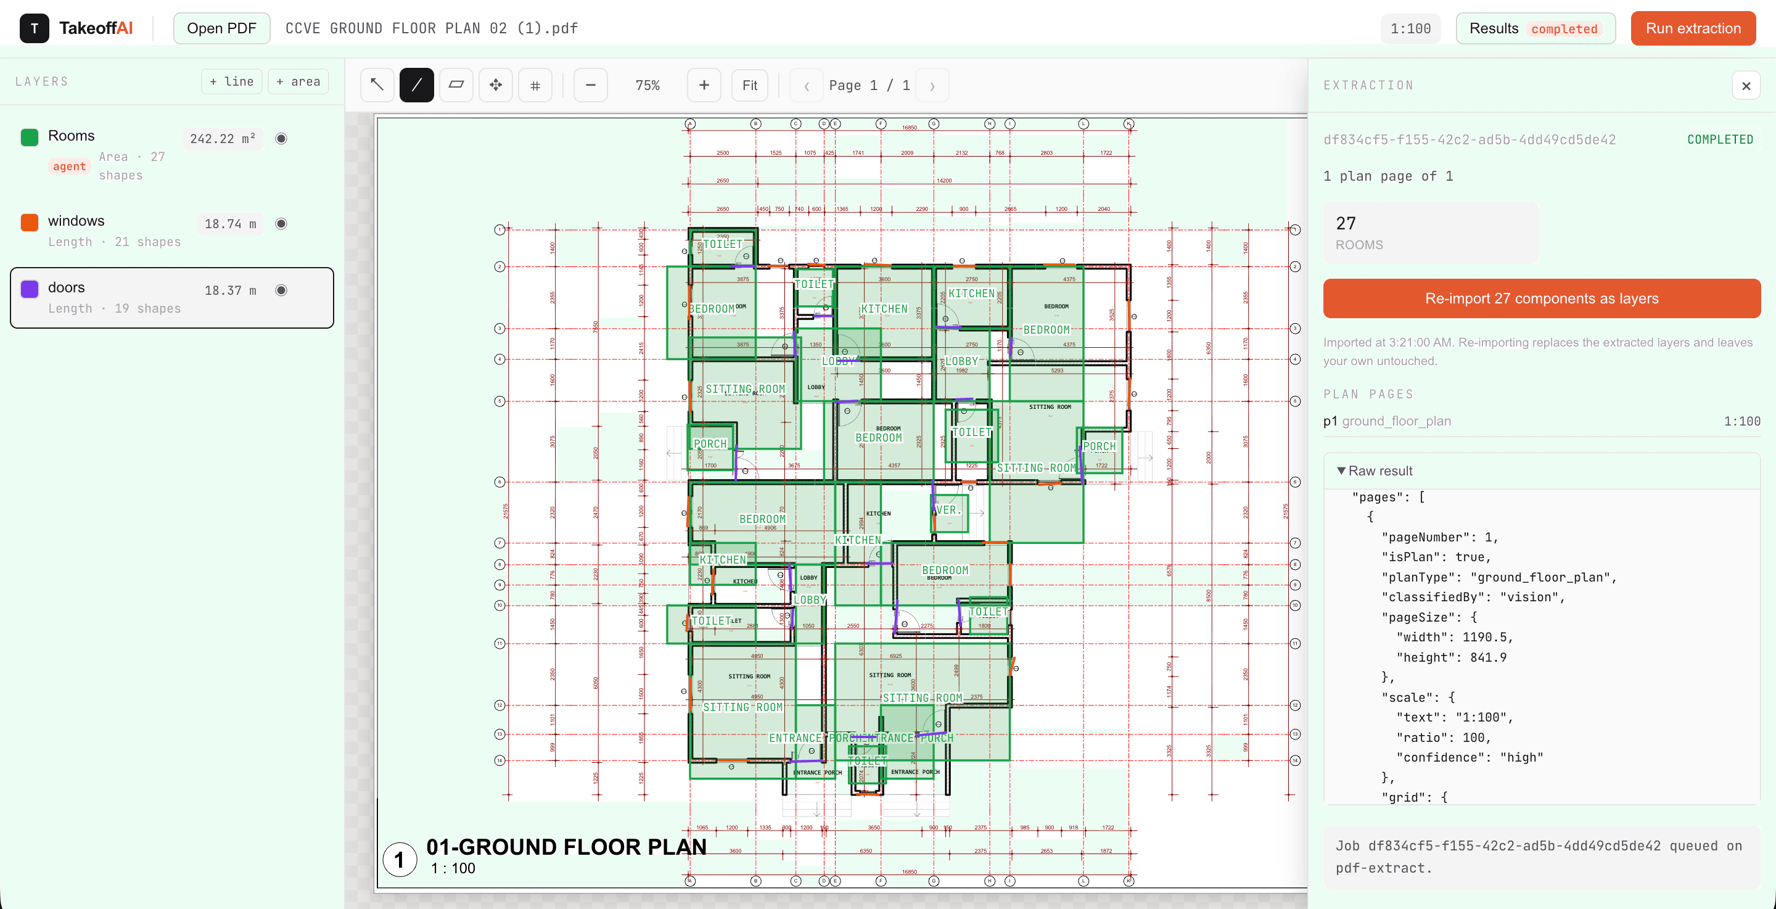Select the Rooms layer name
This screenshot has height=909, width=1776.
pyautogui.click(x=71, y=136)
